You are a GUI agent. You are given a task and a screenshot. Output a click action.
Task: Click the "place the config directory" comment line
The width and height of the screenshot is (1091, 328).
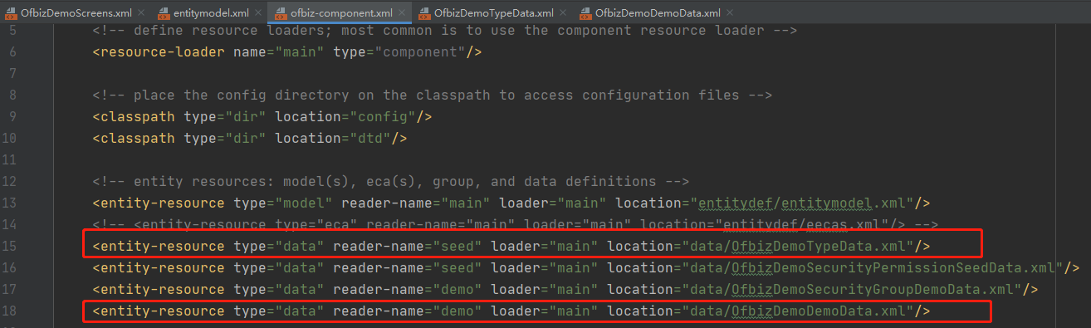pyautogui.click(x=432, y=95)
